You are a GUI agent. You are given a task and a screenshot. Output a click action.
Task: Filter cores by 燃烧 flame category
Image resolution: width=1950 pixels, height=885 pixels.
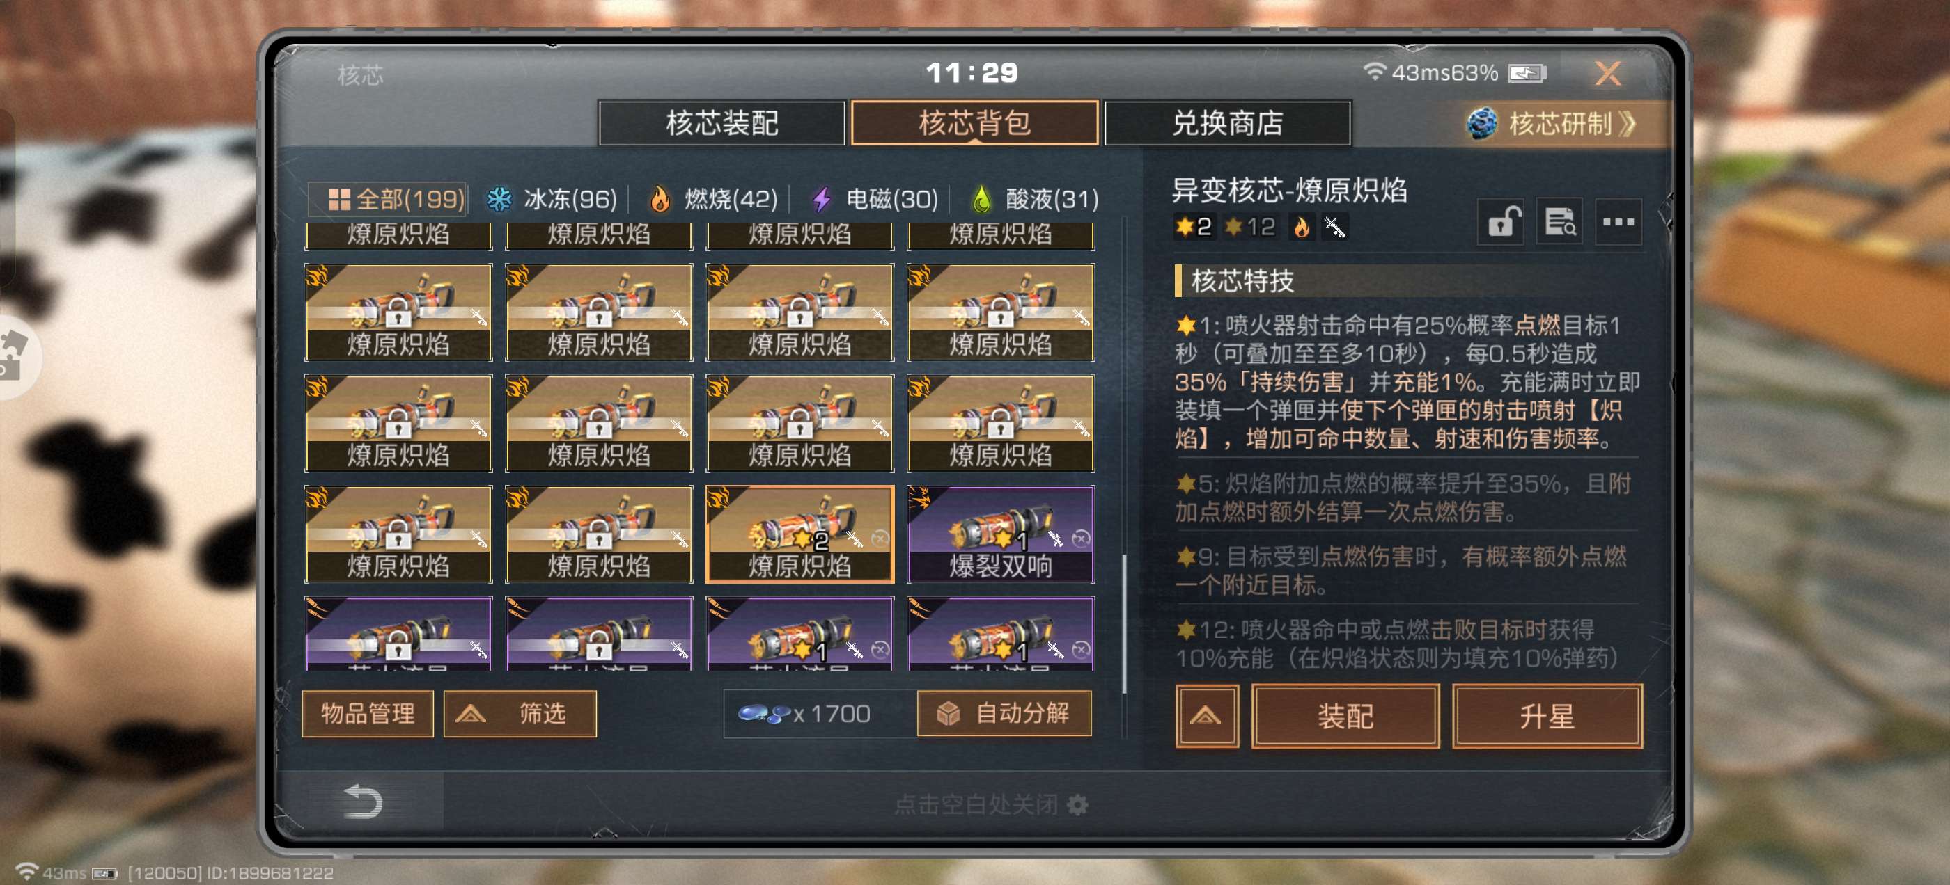714,200
